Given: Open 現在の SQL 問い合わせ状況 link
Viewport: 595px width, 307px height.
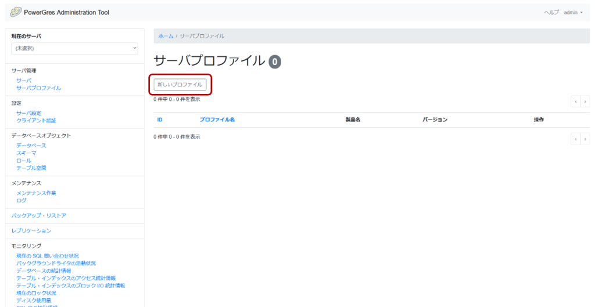Looking at the screenshot, I should point(48,256).
